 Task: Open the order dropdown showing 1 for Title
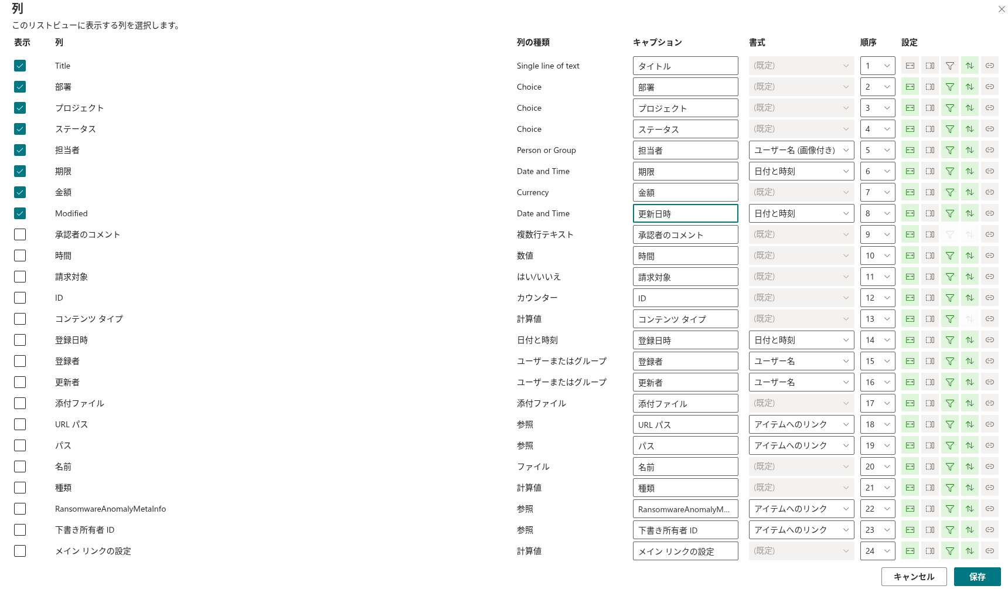(877, 66)
